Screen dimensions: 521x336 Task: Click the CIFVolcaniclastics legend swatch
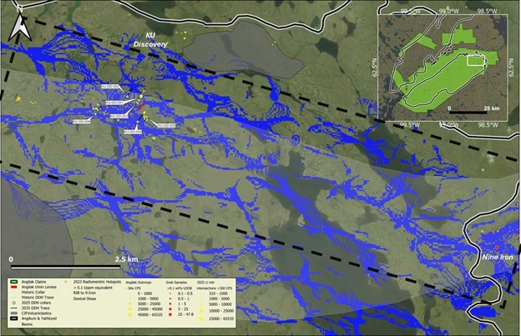pos(13,312)
